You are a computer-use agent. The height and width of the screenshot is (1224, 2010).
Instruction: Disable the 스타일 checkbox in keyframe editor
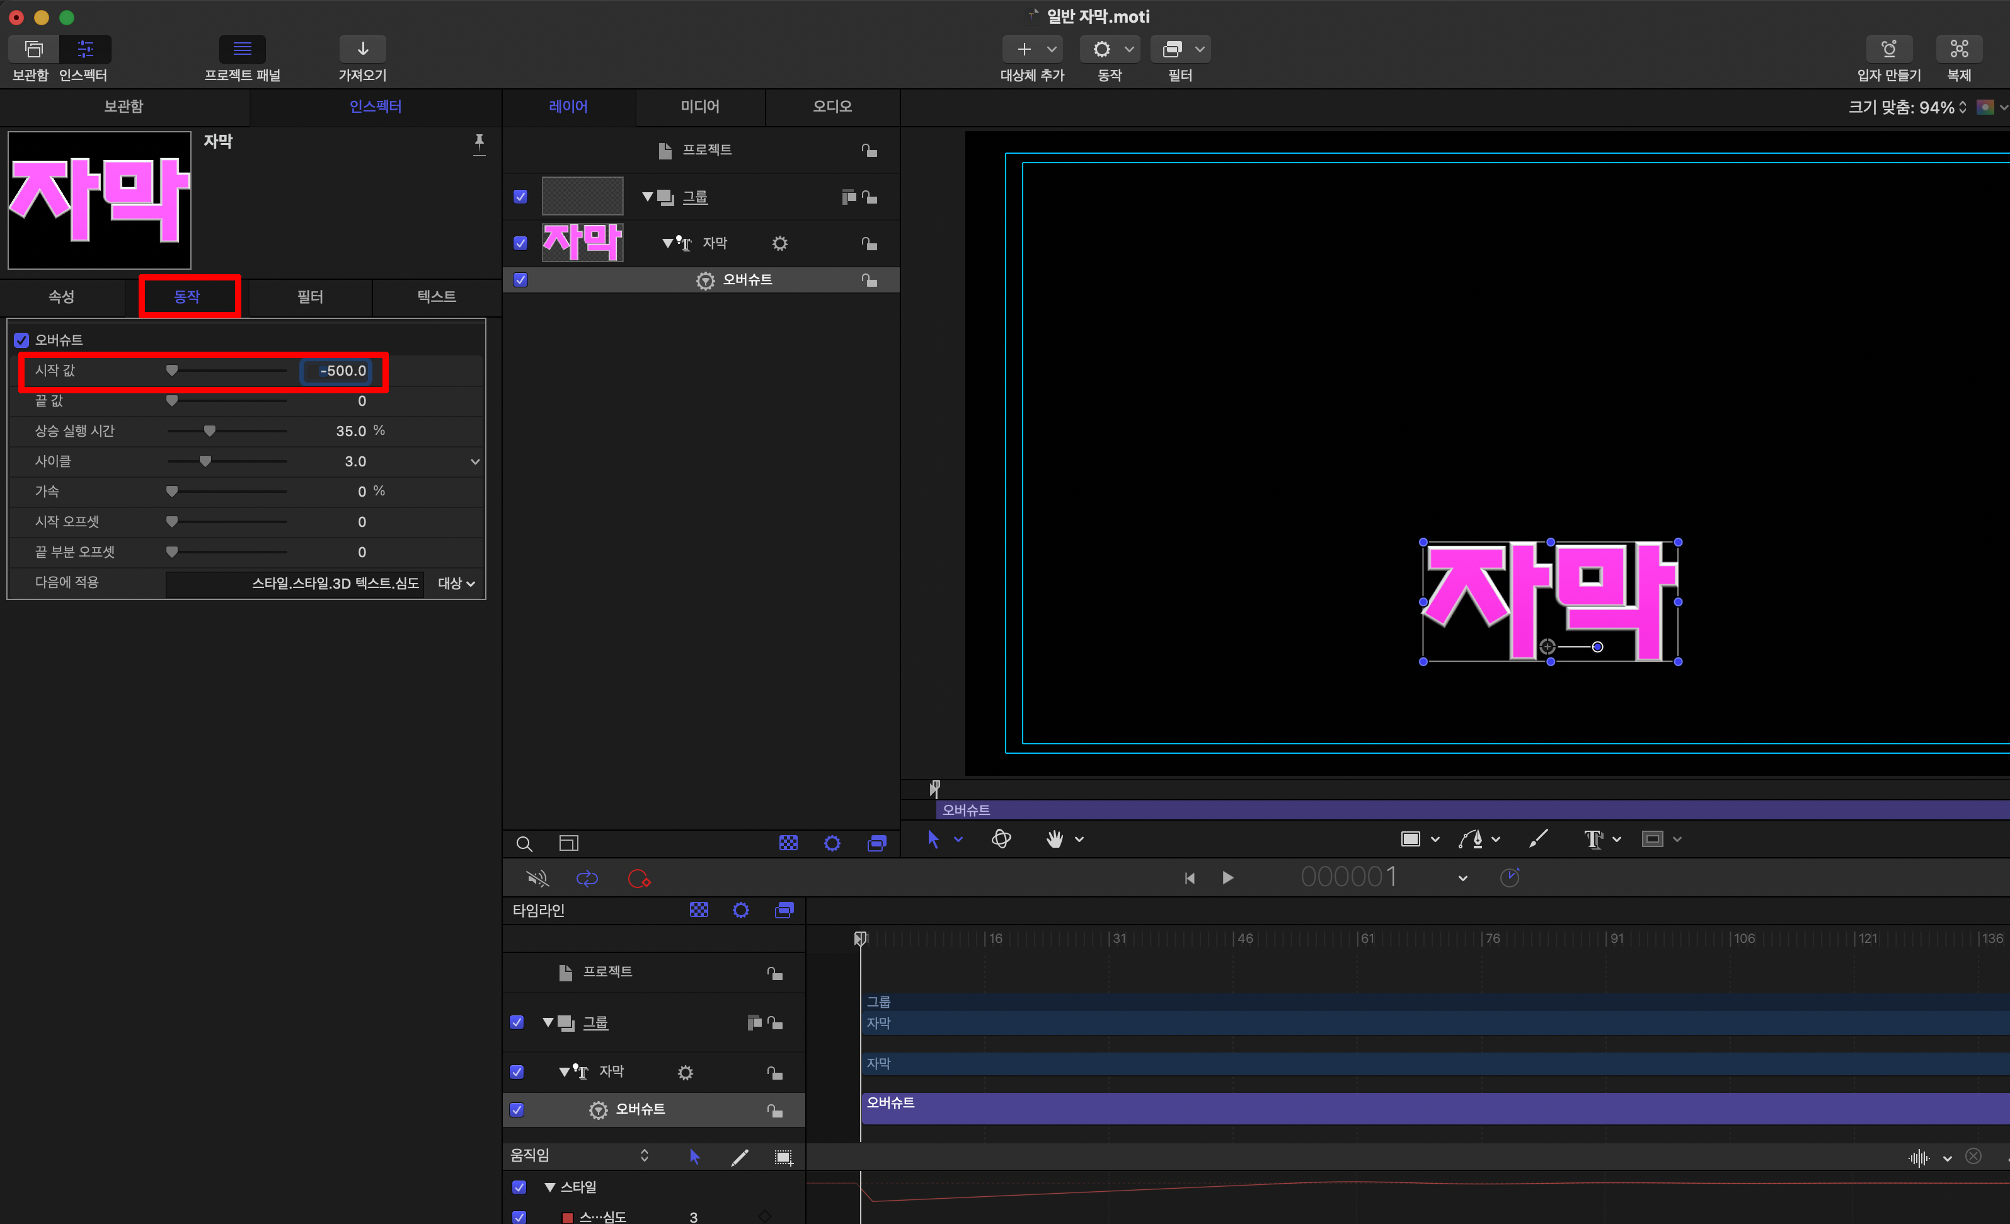pyautogui.click(x=519, y=1187)
